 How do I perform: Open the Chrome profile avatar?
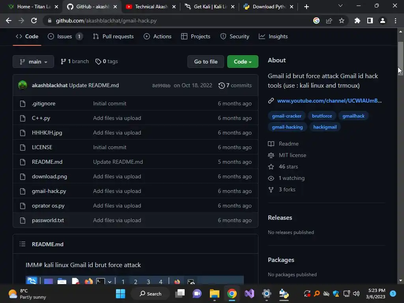[x=383, y=21]
